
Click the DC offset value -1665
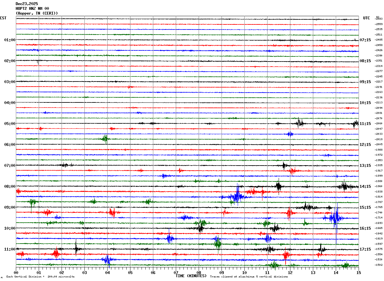pos(379,228)
